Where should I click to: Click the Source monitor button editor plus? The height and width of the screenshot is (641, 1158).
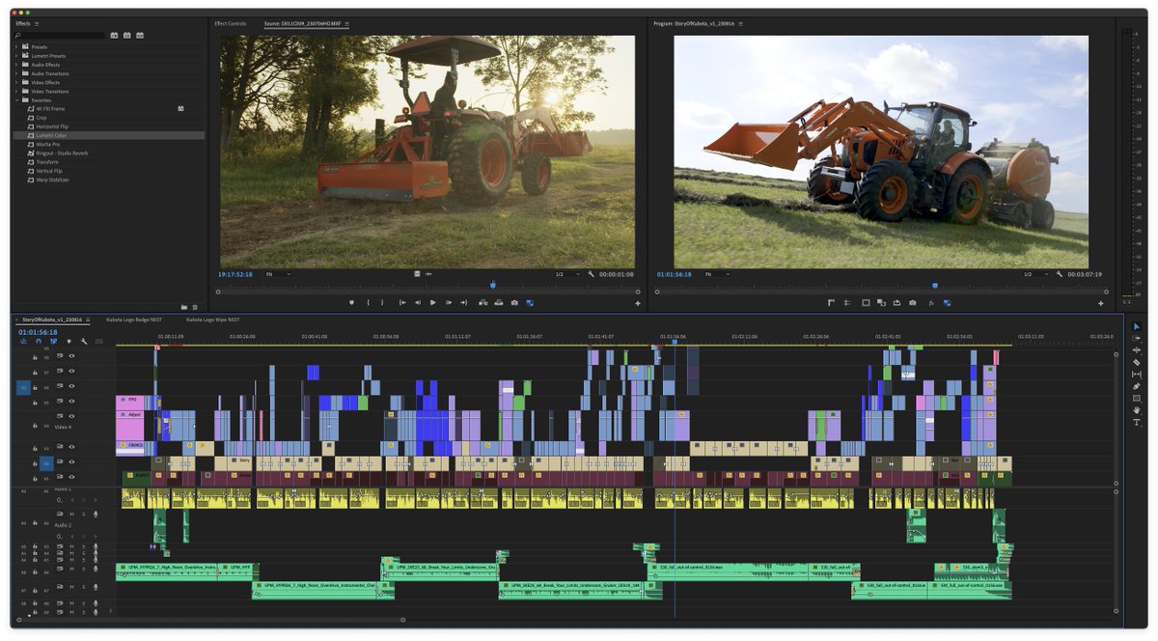[x=638, y=303]
